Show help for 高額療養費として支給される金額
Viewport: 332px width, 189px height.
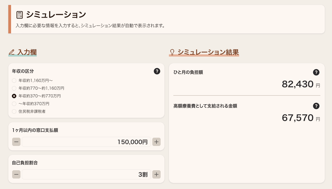coord(316,106)
